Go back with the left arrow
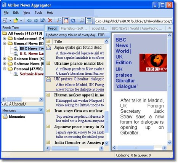 (29, 21)
